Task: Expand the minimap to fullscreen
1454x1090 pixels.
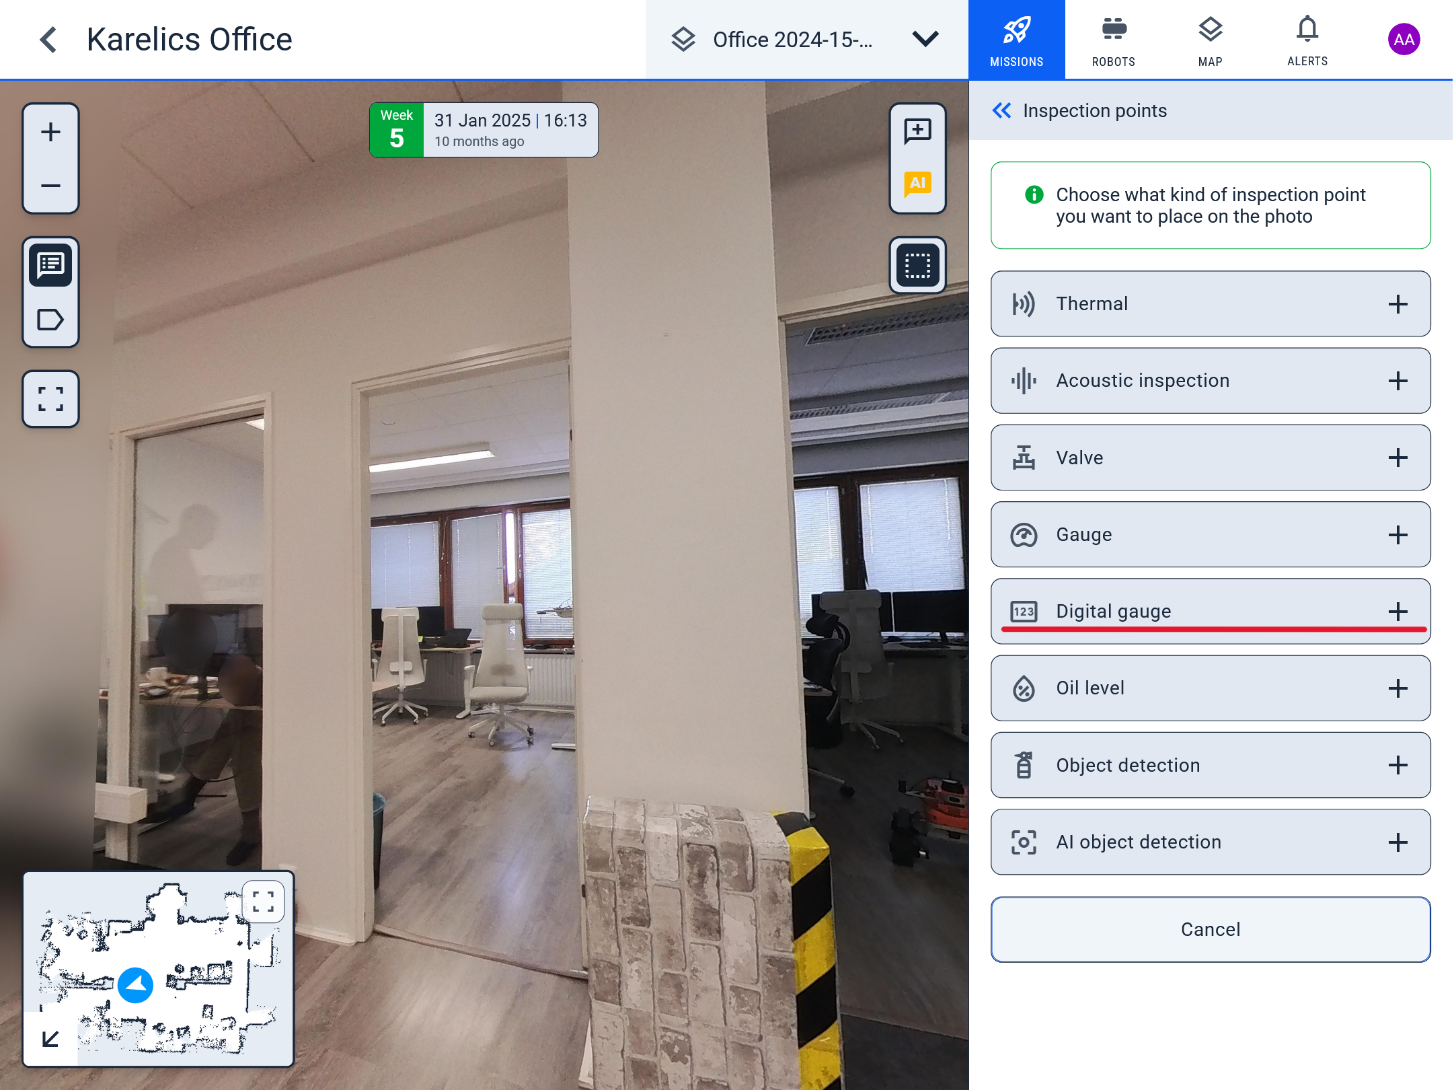Action: coord(263,902)
